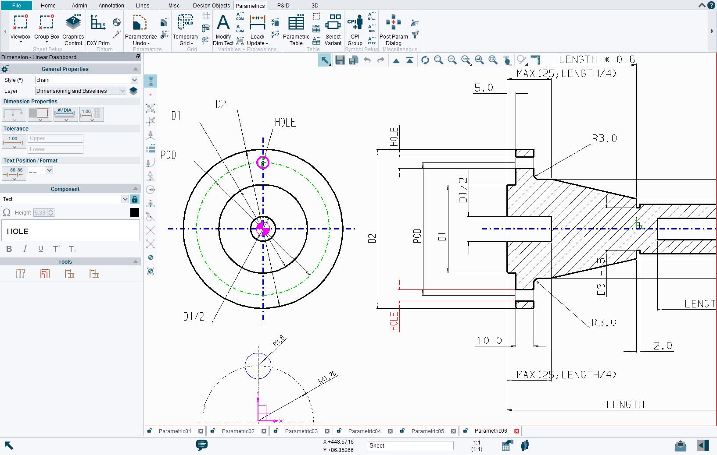The image size is (717, 455).
Task: Switch to the Annotation ribbon tab
Action: [x=111, y=5]
